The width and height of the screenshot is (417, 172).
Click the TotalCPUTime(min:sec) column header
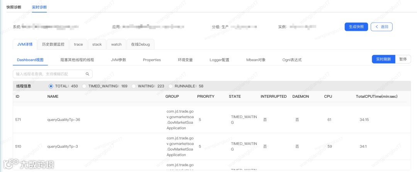[x=376, y=97]
